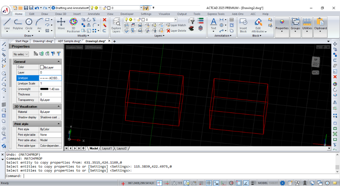340x191 pixels.
Task: Open the Drafting and Annotation workspace dropdown
Action: (88, 8)
